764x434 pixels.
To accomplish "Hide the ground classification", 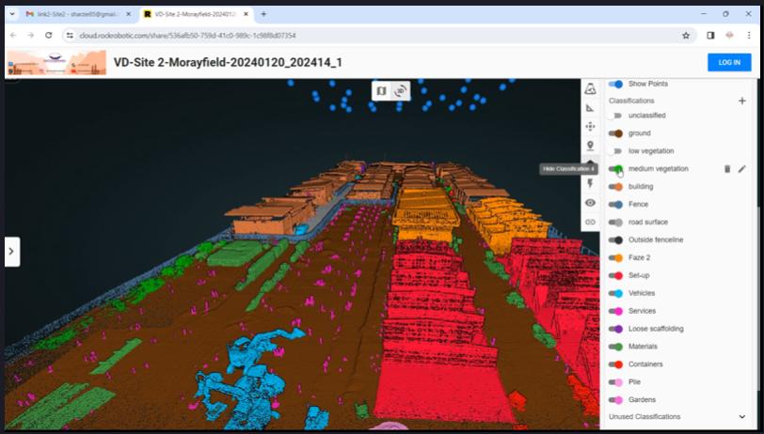I will [x=616, y=133].
